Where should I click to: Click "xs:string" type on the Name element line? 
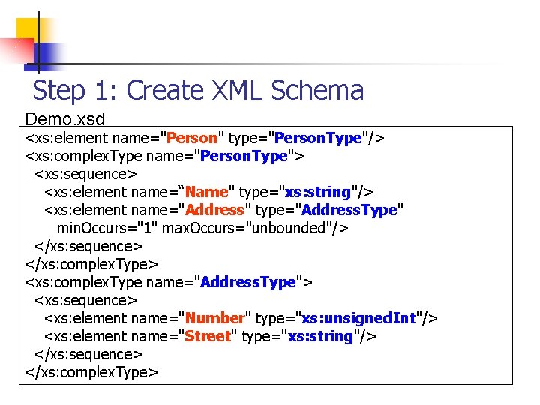[318, 192]
